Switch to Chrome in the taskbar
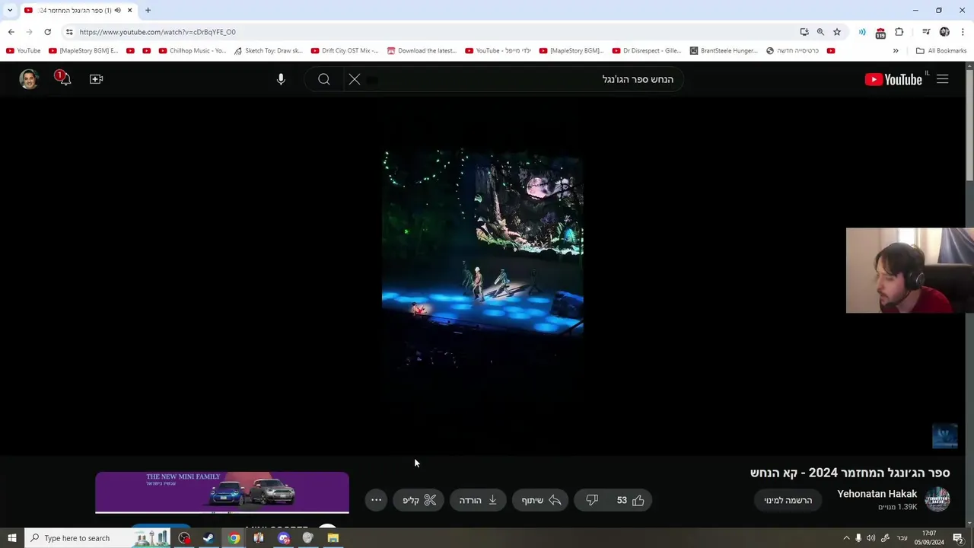This screenshot has width=974, height=548. click(x=234, y=538)
